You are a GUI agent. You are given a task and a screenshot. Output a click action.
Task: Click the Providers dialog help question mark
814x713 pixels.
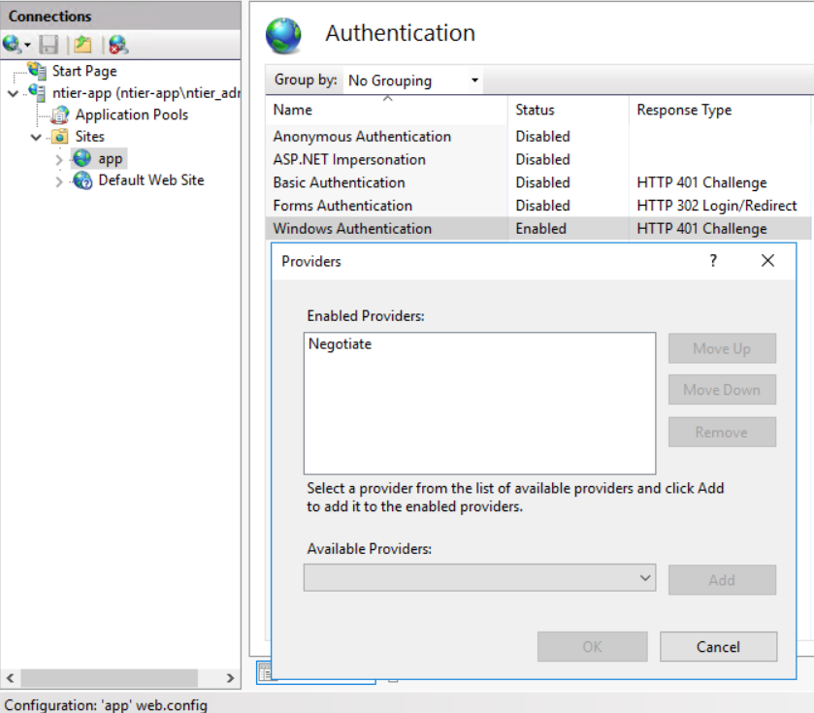coord(713,261)
